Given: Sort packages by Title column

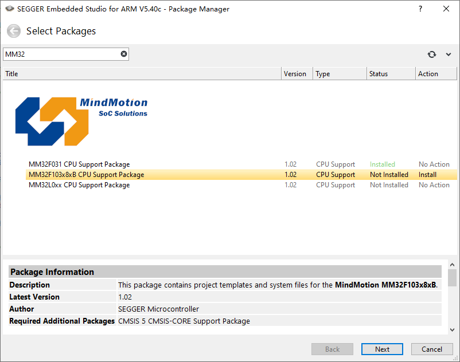Looking at the screenshot, I should pyautogui.click(x=142, y=74).
